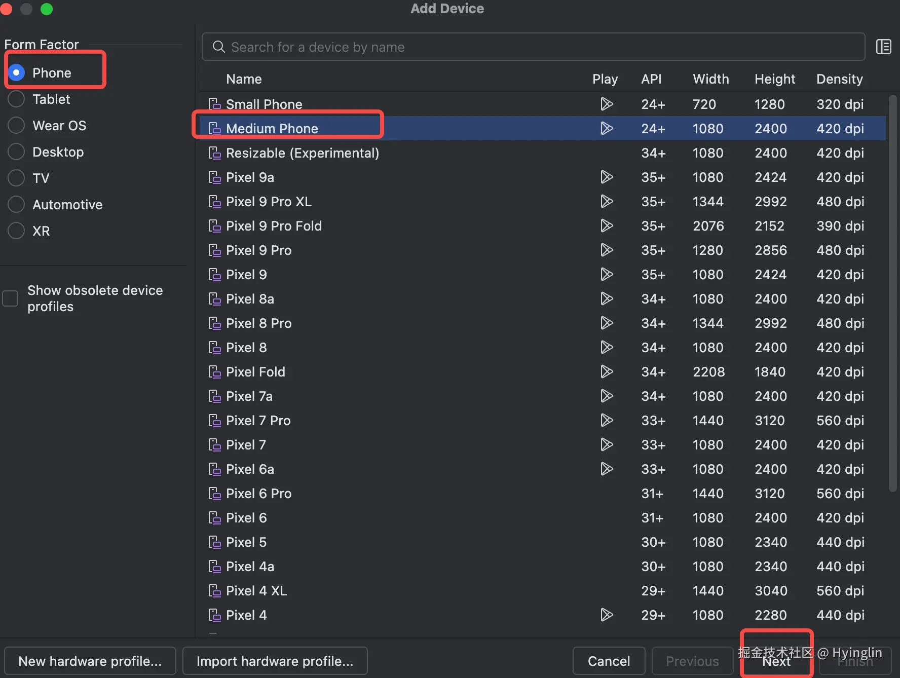This screenshot has height=678, width=900.
Task: Select the Pixel 7 device name
Action: click(x=246, y=445)
